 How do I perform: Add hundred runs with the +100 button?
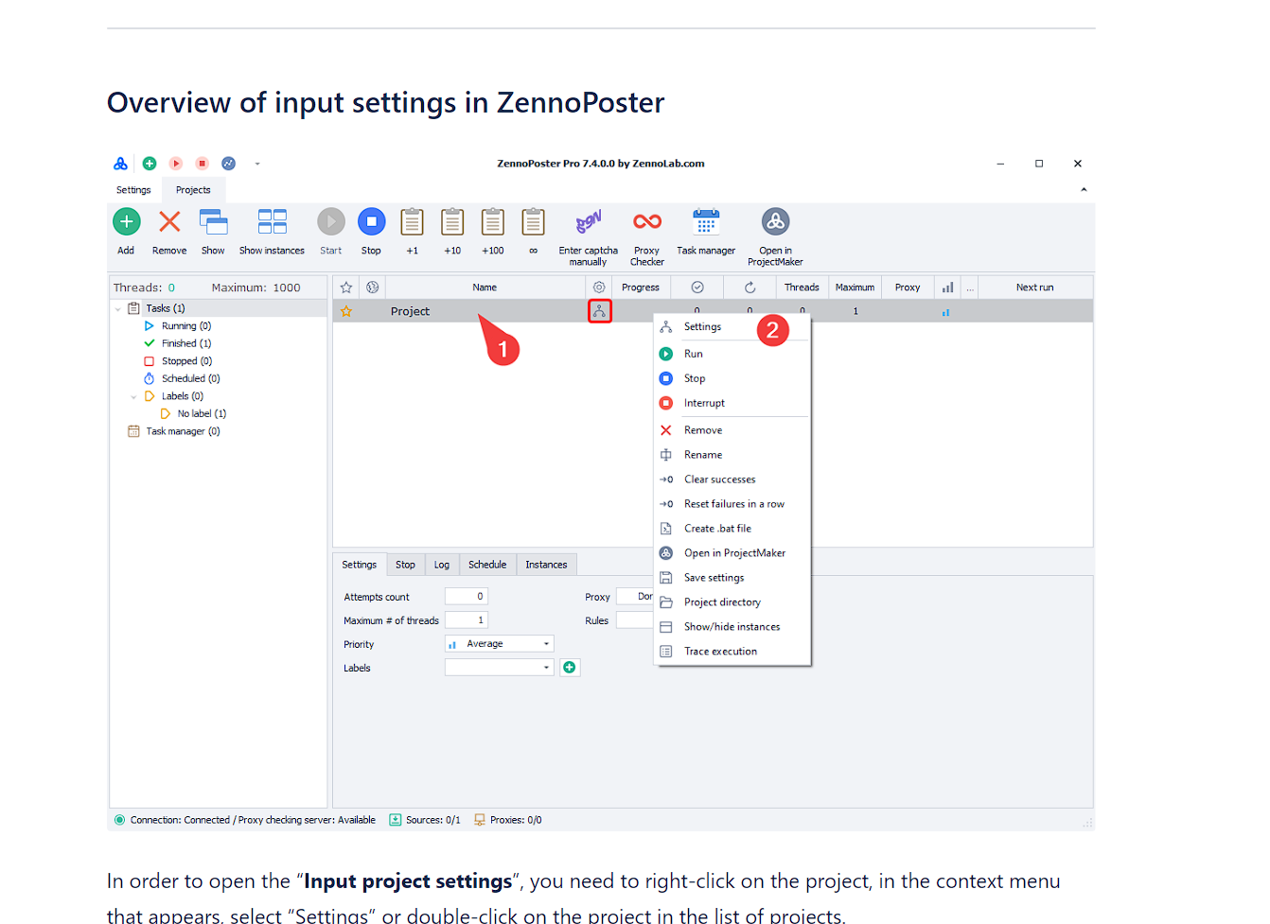493,232
